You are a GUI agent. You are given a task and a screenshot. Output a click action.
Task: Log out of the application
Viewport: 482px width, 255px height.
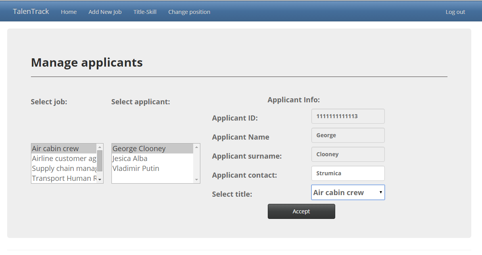coord(455,12)
